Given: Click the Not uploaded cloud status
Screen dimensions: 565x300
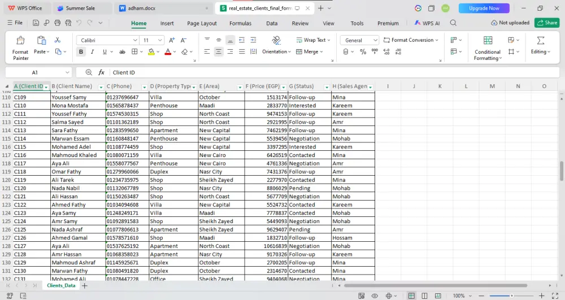Looking at the screenshot, I should coord(510,23).
